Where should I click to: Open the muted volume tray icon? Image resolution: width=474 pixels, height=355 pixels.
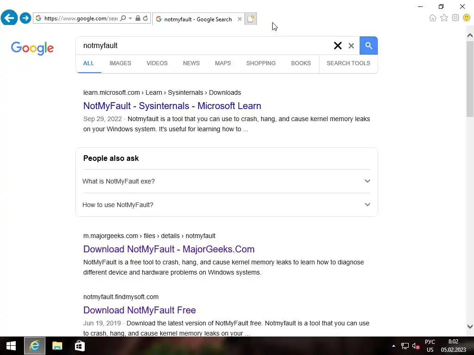point(416,346)
